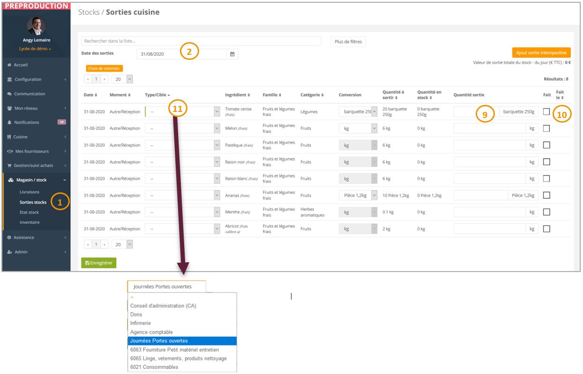
Task: Expand Mon réseau sidebar menu
Action: click(36, 108)
